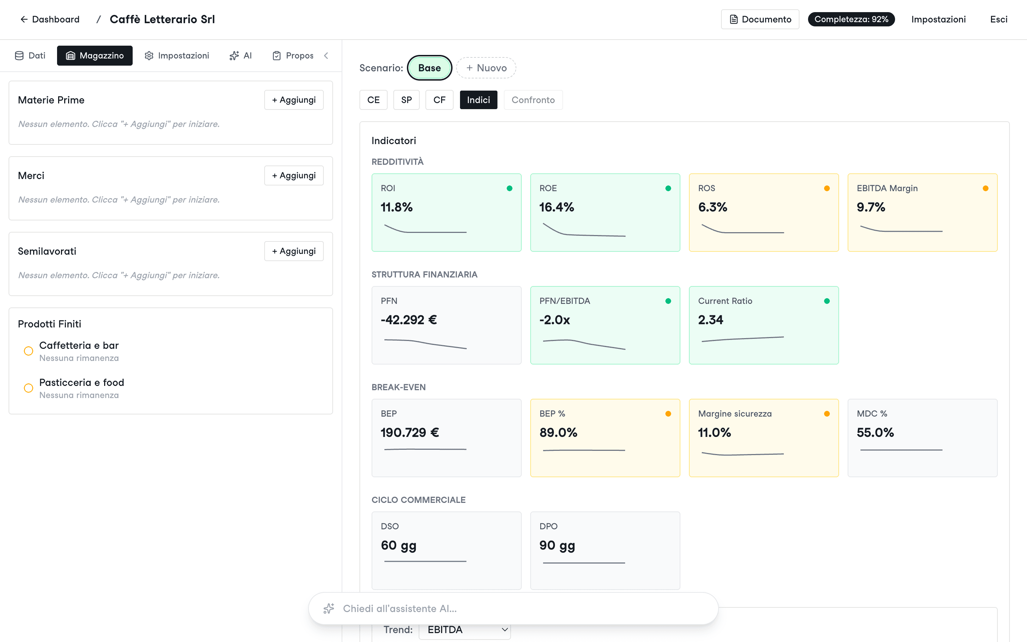
Task: Open the Confronto tab
Action: (x=533, y=100)
